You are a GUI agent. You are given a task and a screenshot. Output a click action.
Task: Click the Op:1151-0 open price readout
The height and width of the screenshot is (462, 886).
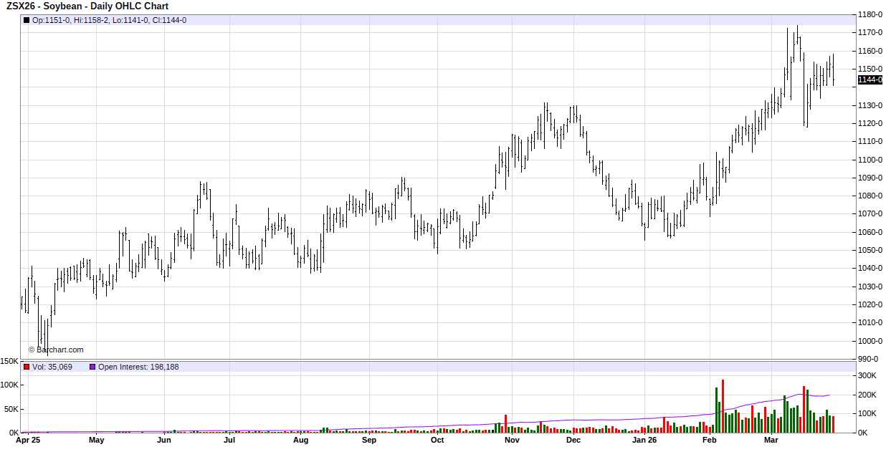(x=51, y=20)
